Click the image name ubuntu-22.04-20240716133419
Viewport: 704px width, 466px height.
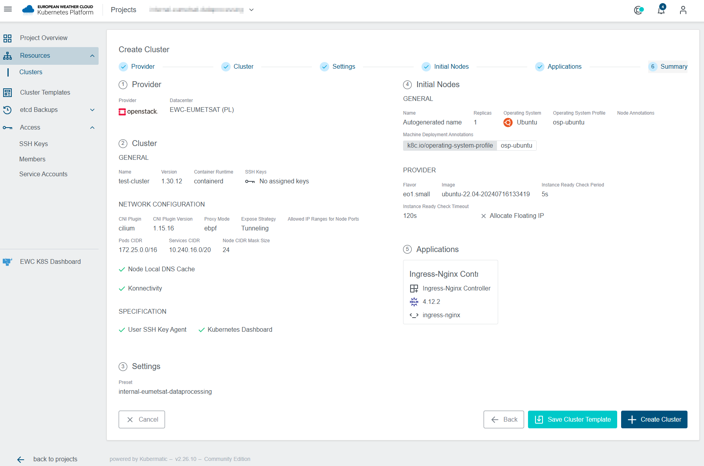486,194
